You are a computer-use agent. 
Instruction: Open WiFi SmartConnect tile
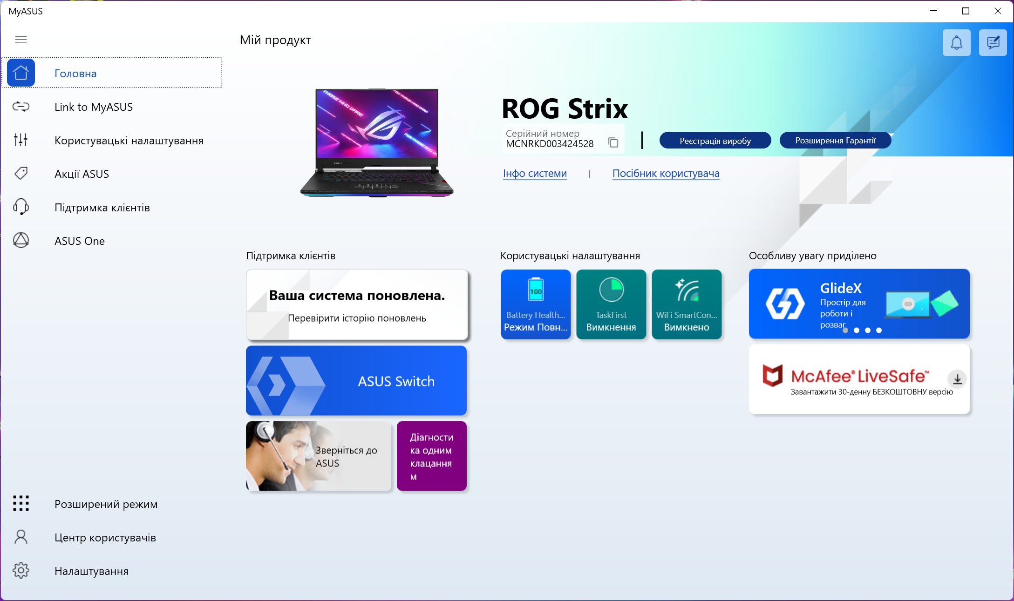coord(687,304)
